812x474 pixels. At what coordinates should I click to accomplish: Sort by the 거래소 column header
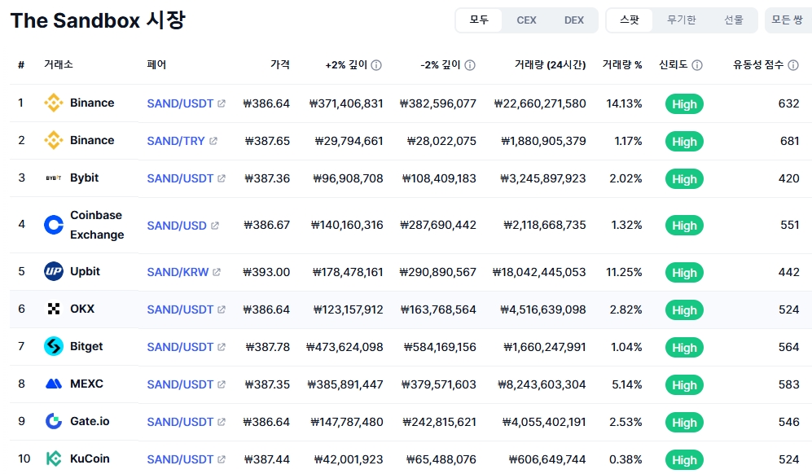point(59,64)
